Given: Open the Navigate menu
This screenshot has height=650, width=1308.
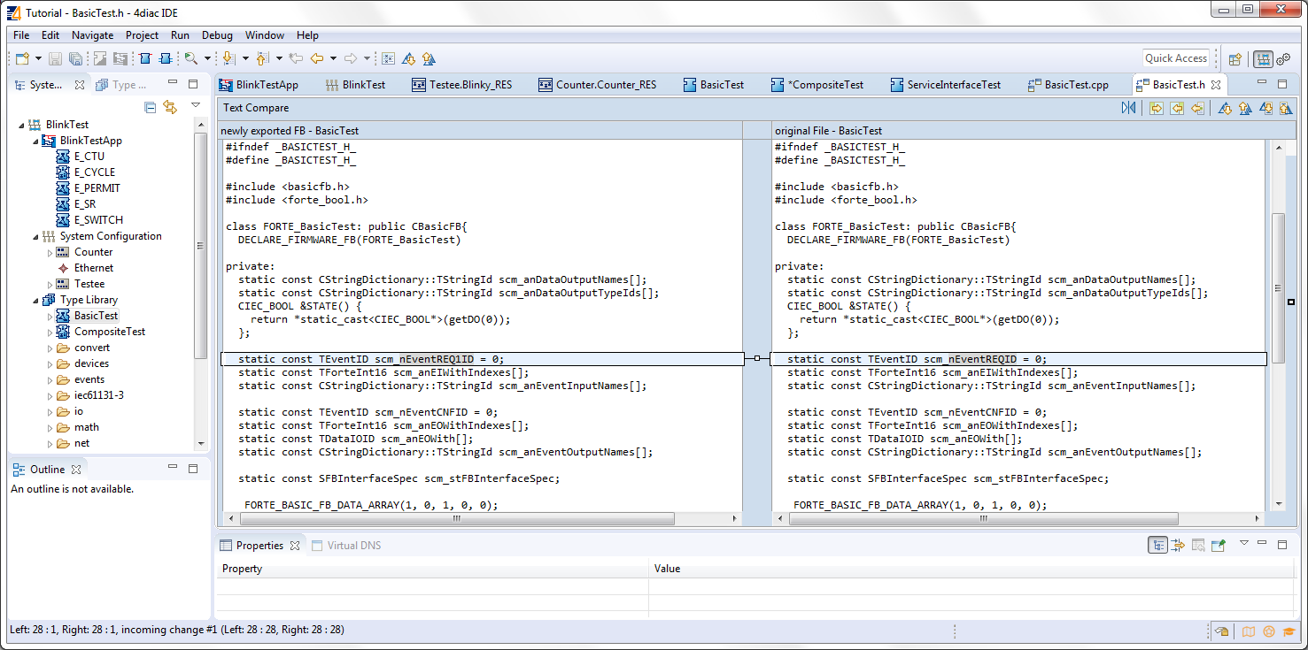Looking at the screenshot, I should click(x=92, y=34).
